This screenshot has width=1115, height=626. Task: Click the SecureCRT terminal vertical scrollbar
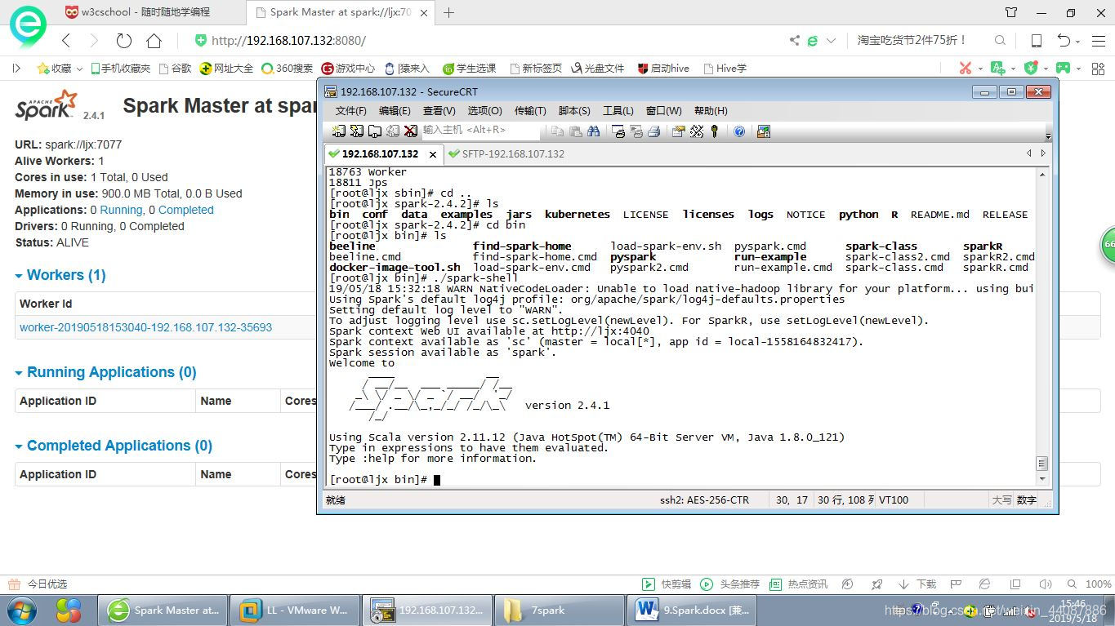tap(1041, 326)
